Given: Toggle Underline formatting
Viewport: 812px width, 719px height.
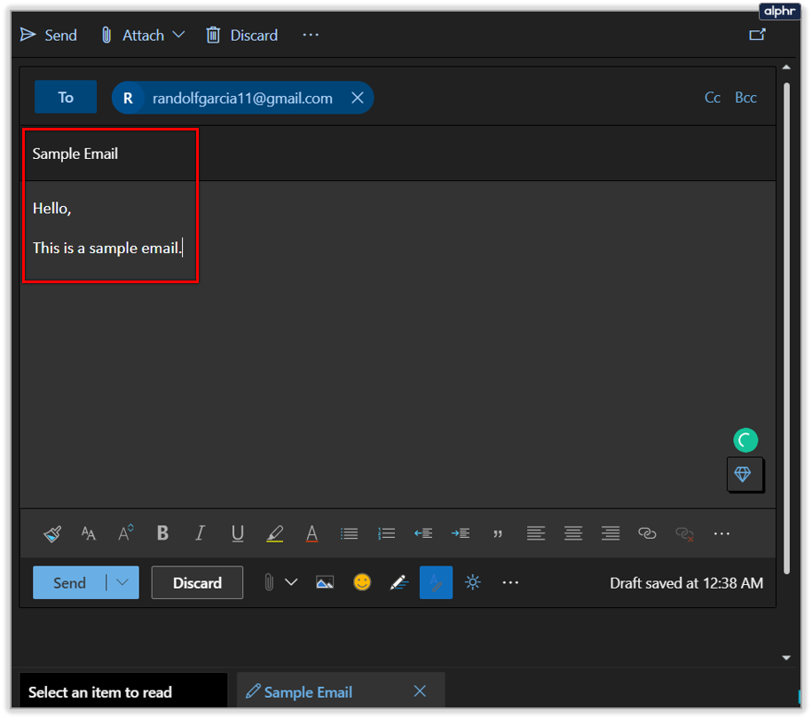Looking at the screenshot, I should click(238, 533).
